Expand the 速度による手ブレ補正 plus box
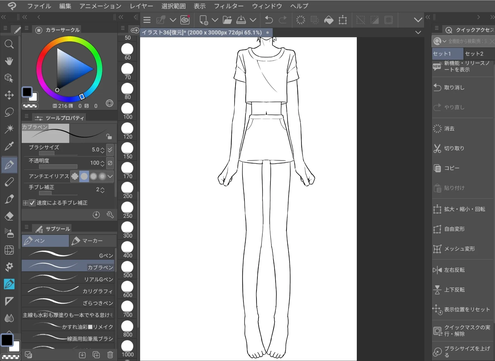The image size is (495, 361). 25,203
